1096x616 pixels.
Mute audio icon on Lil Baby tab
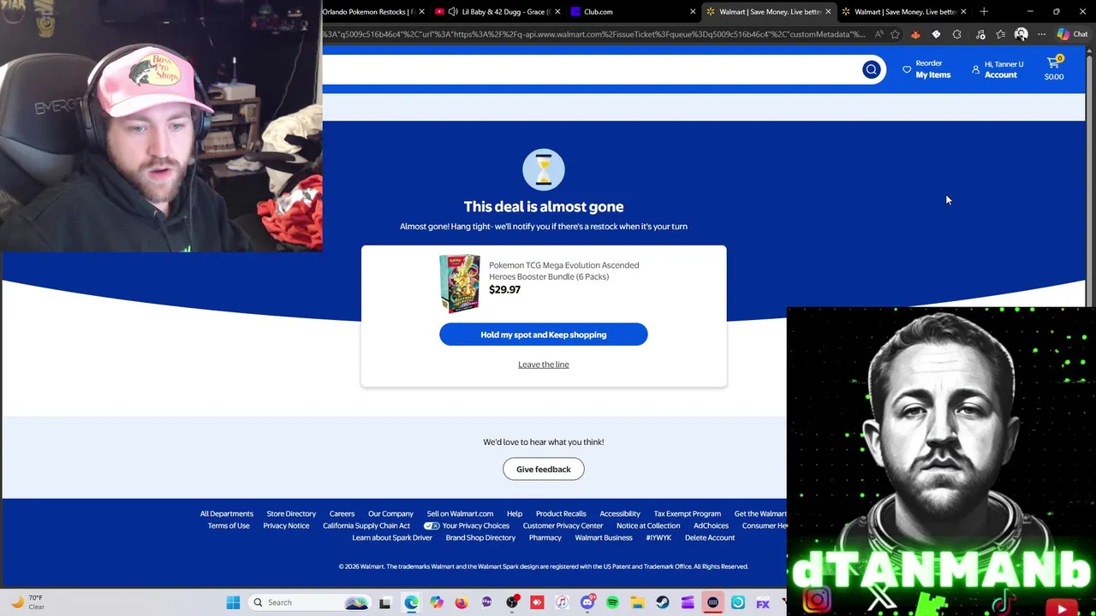click(x=453, y=12)
